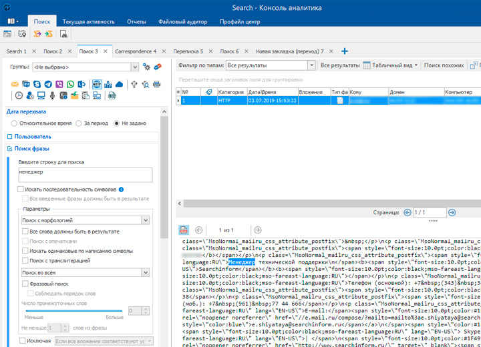Switch to the 'Текущая активность' ribbon tab
The width and height of the screenshot is (481, 347).
89,22
